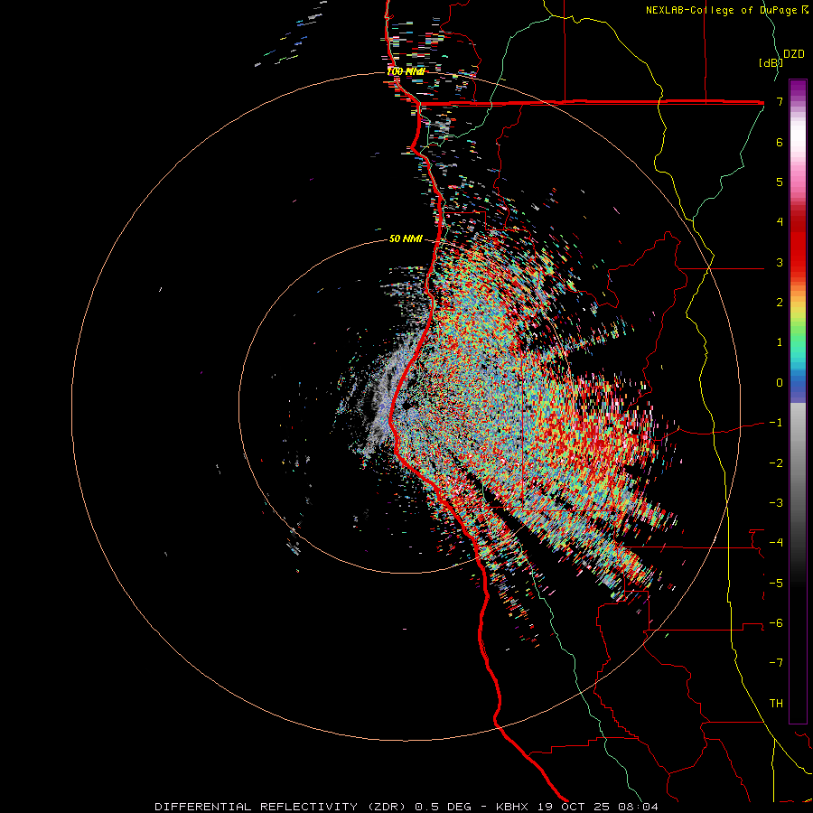
Task: Select the 2 value on the dB scale
Action: (x=780, y=303)
